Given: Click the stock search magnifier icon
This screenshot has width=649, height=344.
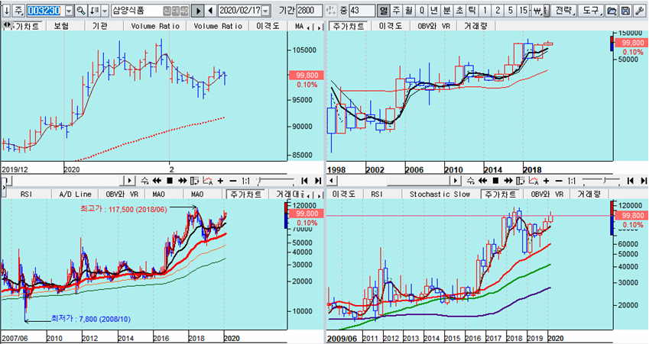Looking at the screenshot, I should (81, 11).
